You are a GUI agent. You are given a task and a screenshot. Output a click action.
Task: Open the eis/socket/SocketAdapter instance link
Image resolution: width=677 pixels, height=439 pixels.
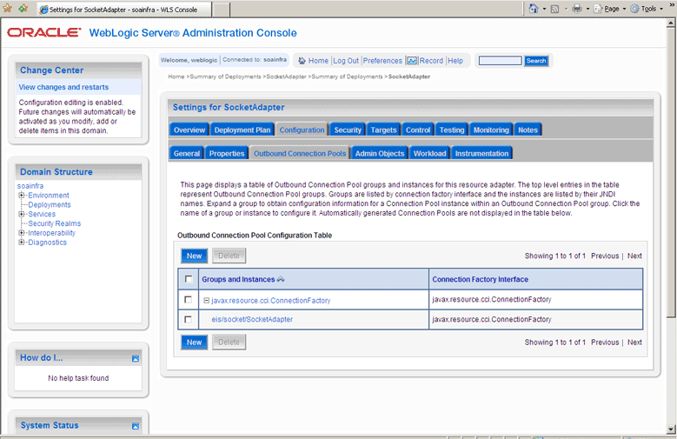[x=252, y=319]
